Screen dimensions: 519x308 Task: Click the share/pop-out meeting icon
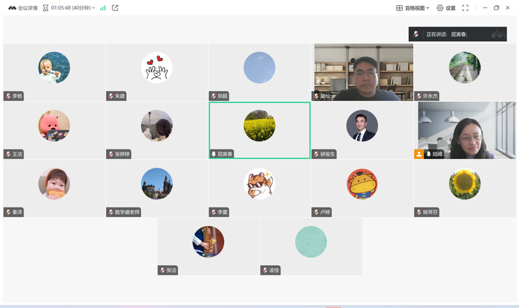pos(115,8)
